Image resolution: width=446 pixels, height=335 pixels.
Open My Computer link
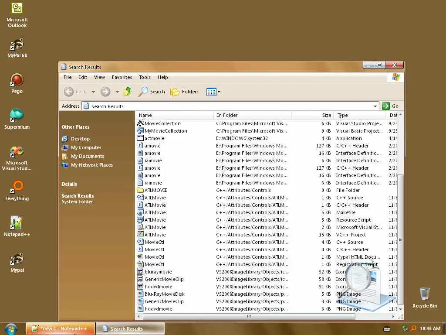81,147
